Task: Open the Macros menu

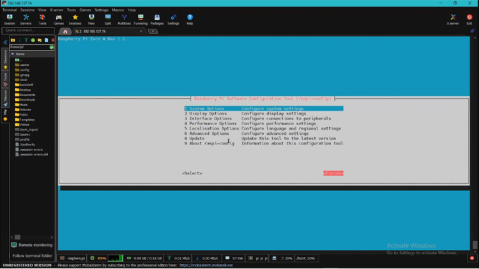Action: [x=118, y=10]
